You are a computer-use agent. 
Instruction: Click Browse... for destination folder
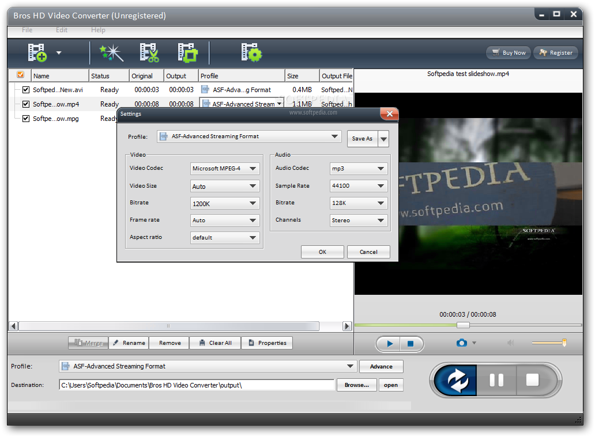click(357, 385)
